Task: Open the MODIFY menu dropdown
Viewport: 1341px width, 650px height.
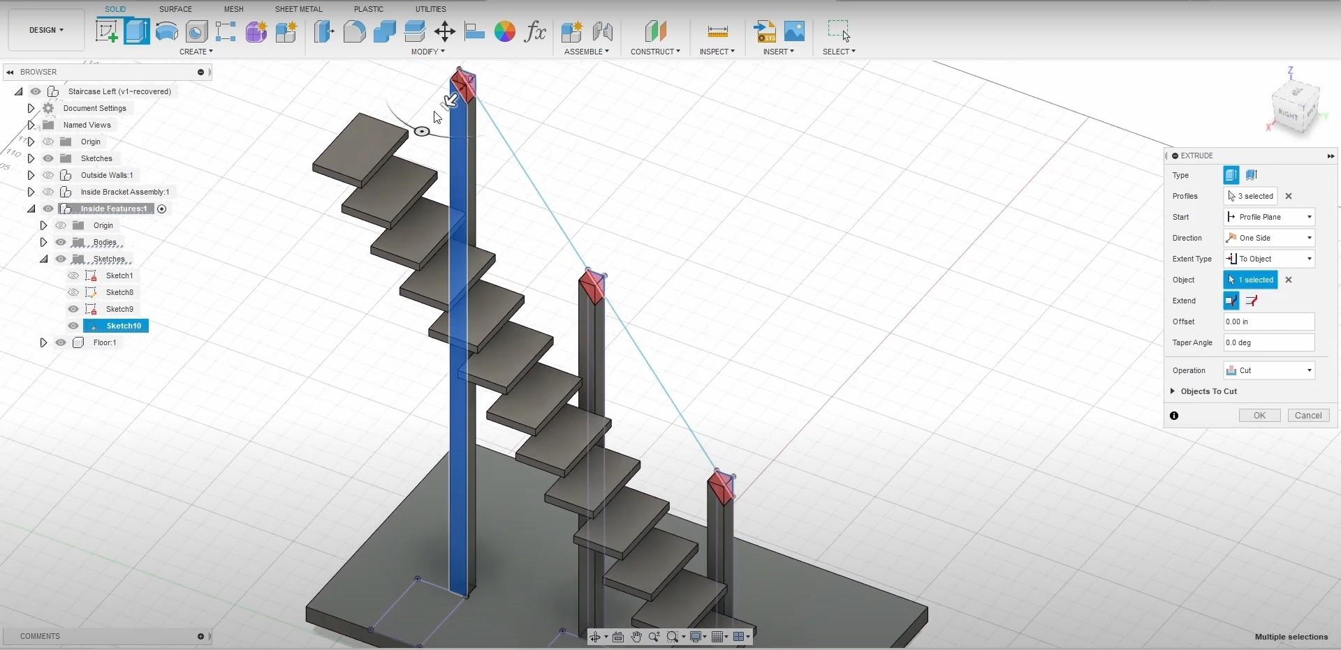Action: [x=427, y=52]
